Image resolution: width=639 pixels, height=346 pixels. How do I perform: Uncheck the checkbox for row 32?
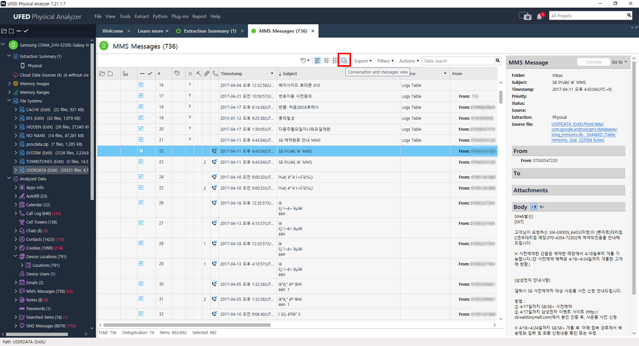(x=141, y=313)
